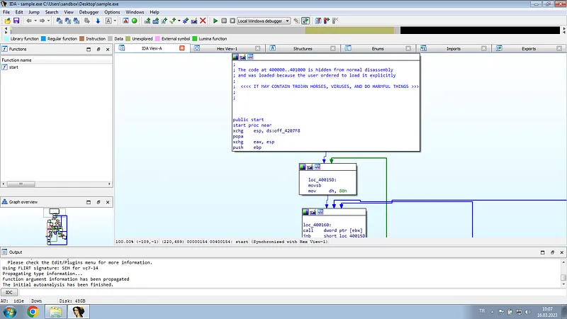Image resolution: width=567 pixels, height=319 pixels.
Task: Switch to the Hex View-1 tab
Action: 227,48
